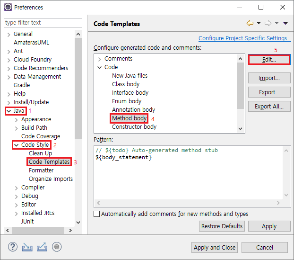Select Interface body template

(130, 93)
